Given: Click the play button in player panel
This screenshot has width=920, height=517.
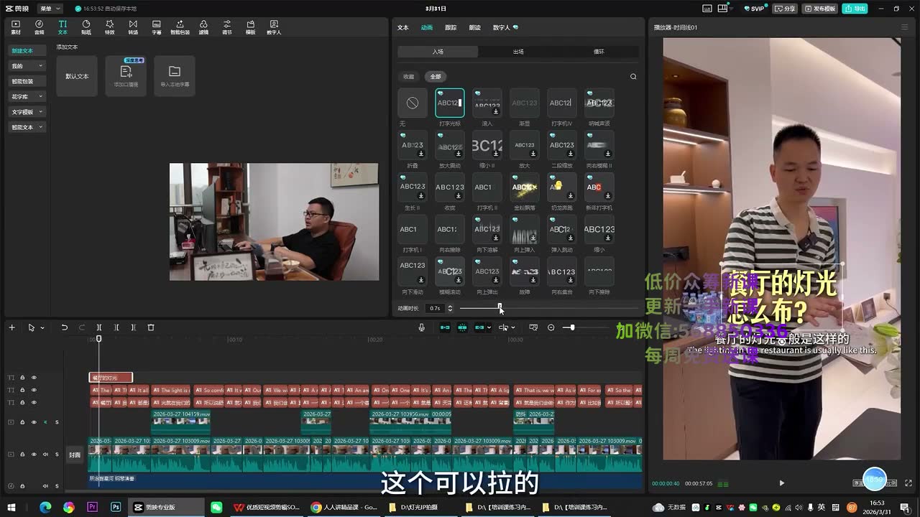Looking at the screenshot, I should coord(782,483).
